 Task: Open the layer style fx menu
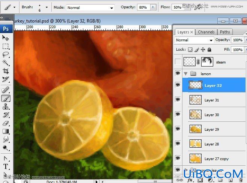[x=190, y=180]
